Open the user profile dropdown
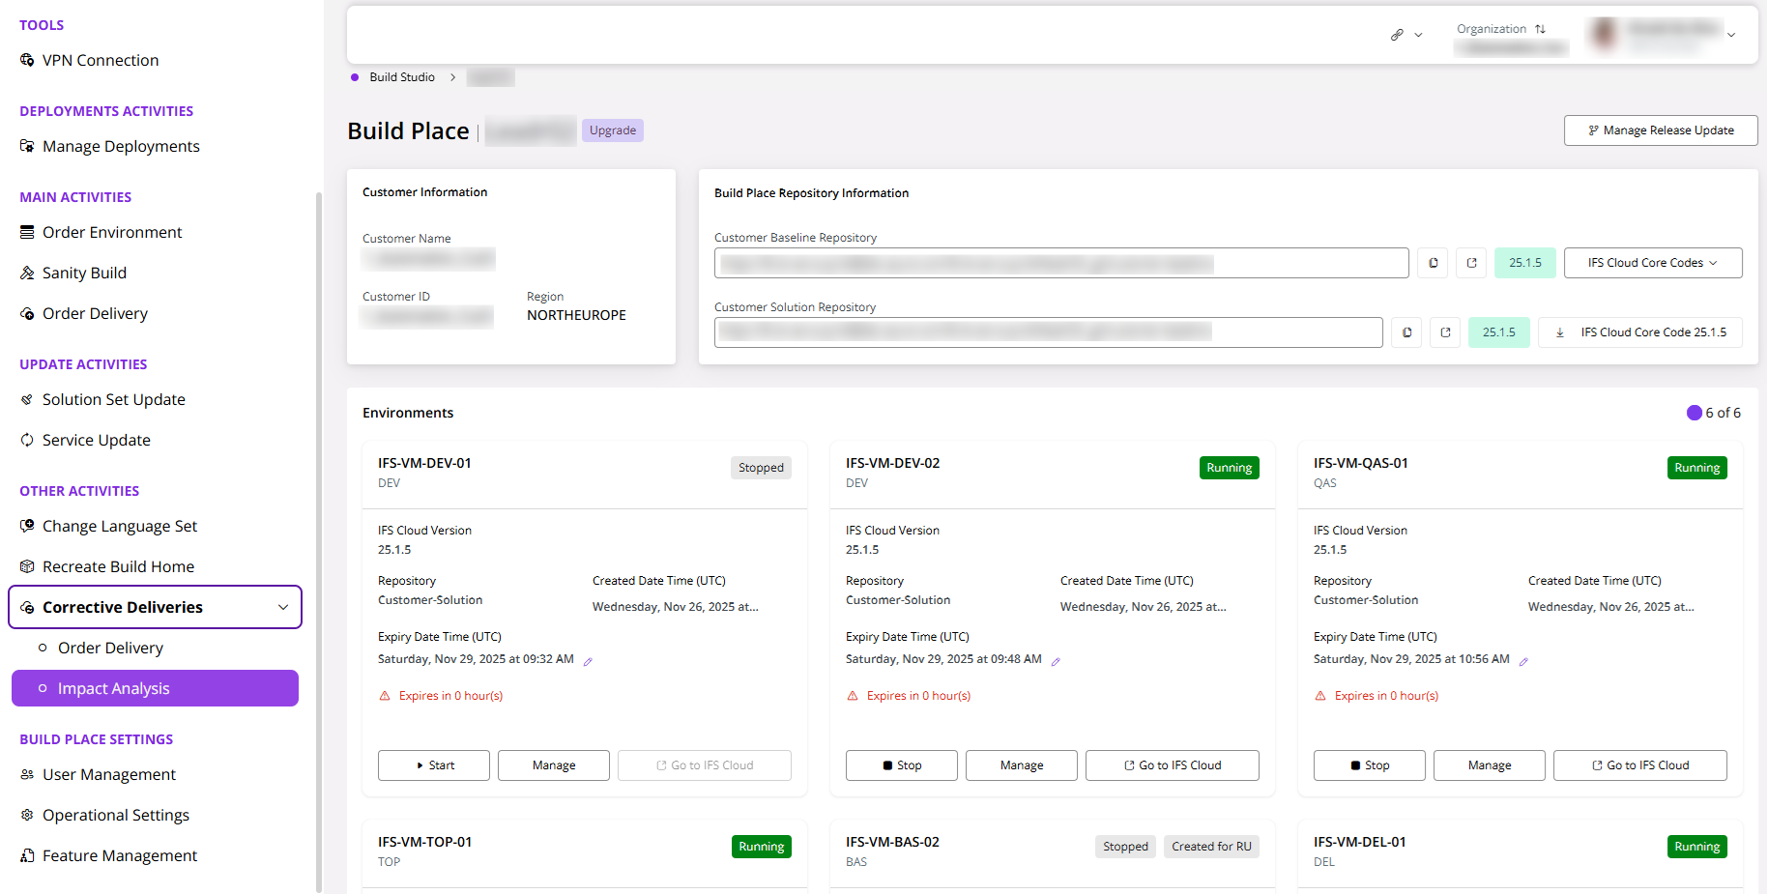This screenshot has width=1767, height=894. coord(1730,34)
